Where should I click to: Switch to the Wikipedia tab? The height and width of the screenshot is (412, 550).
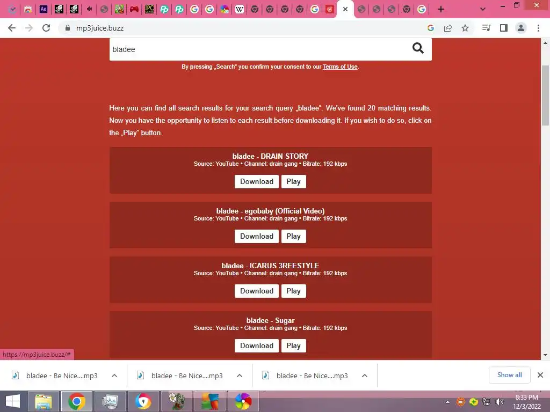tap(240, 10)
